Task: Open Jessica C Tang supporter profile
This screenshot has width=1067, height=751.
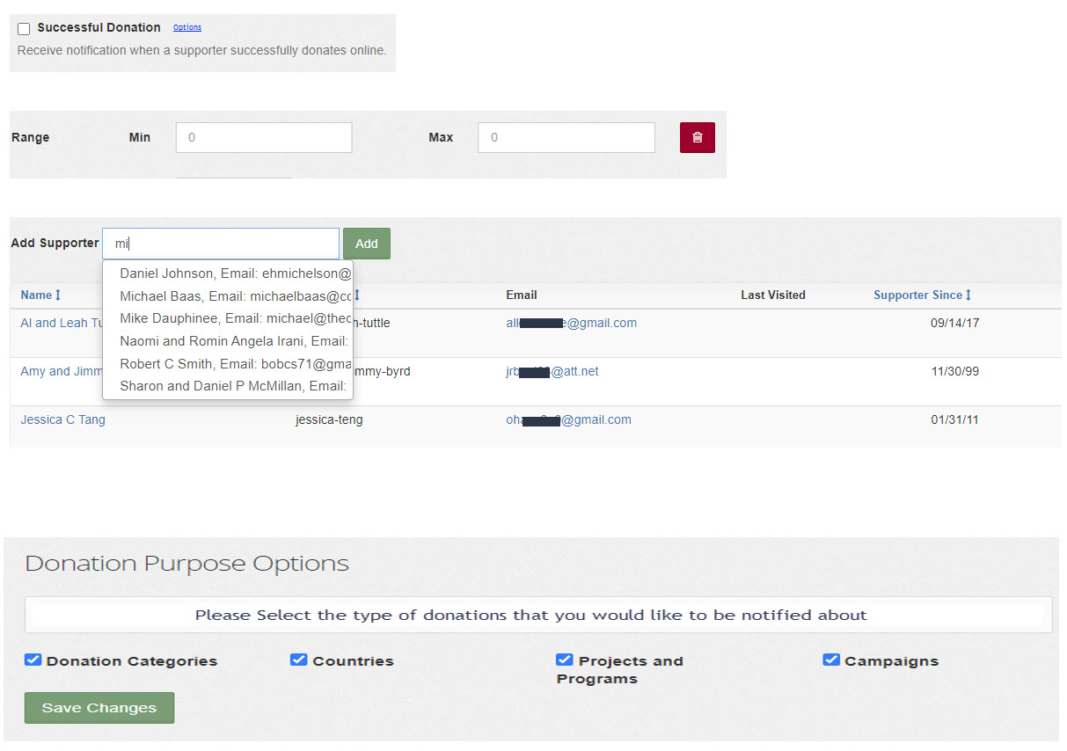Action: (62, 420)
